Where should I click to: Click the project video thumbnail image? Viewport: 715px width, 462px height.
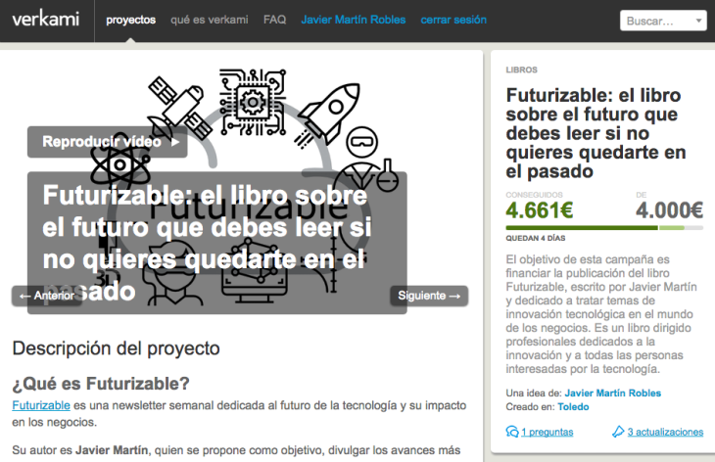tap(240, 187)
